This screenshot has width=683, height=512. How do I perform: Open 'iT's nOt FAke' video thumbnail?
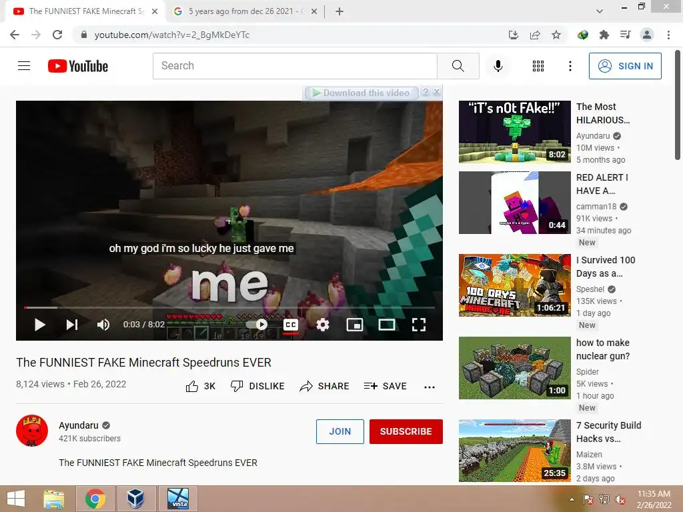click(x=514, y=132)
